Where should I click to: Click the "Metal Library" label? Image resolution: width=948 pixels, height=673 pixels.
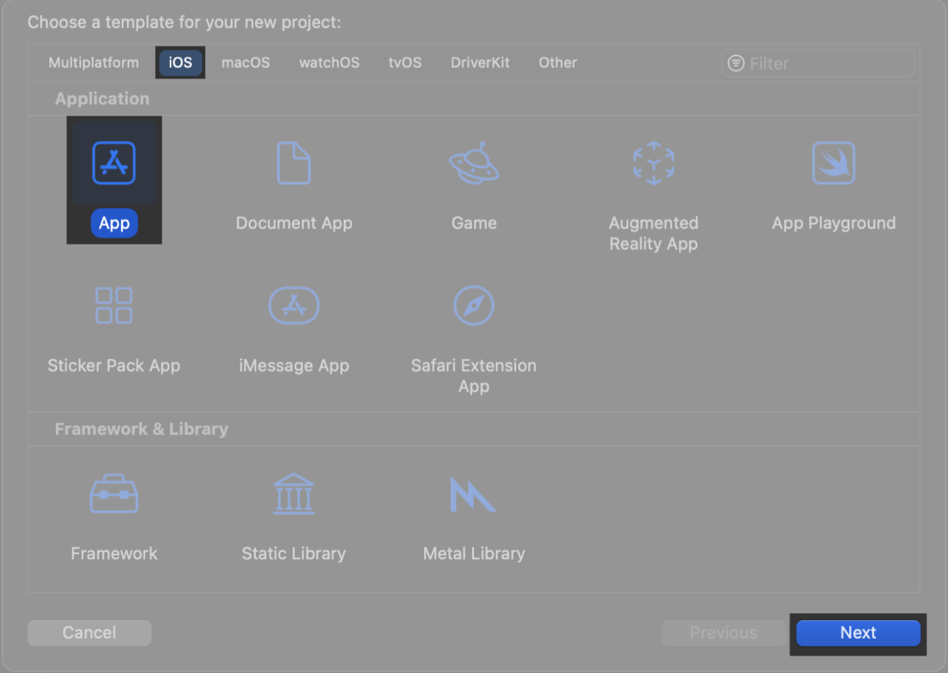point(474,554)
